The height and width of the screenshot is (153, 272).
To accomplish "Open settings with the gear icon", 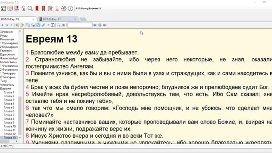I will pos(64,8).
